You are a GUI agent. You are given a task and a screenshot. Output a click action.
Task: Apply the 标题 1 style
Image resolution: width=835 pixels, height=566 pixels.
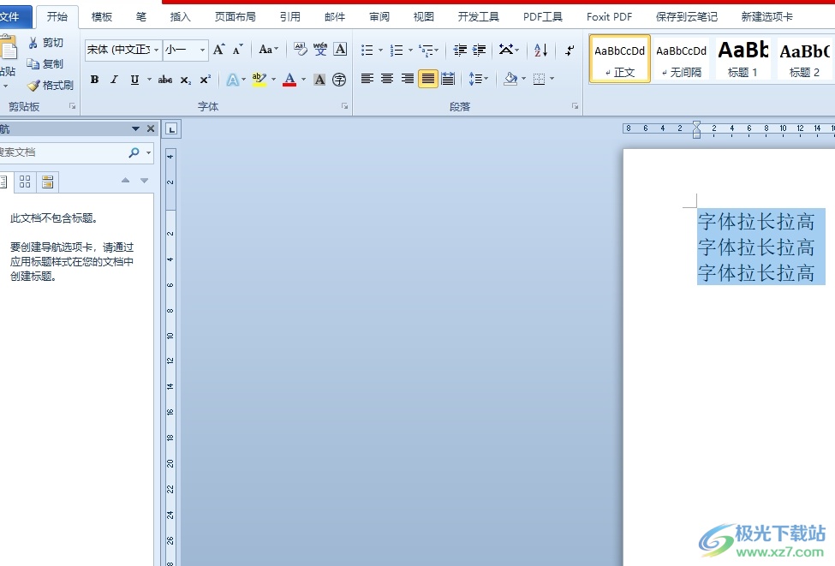point(743,58)
